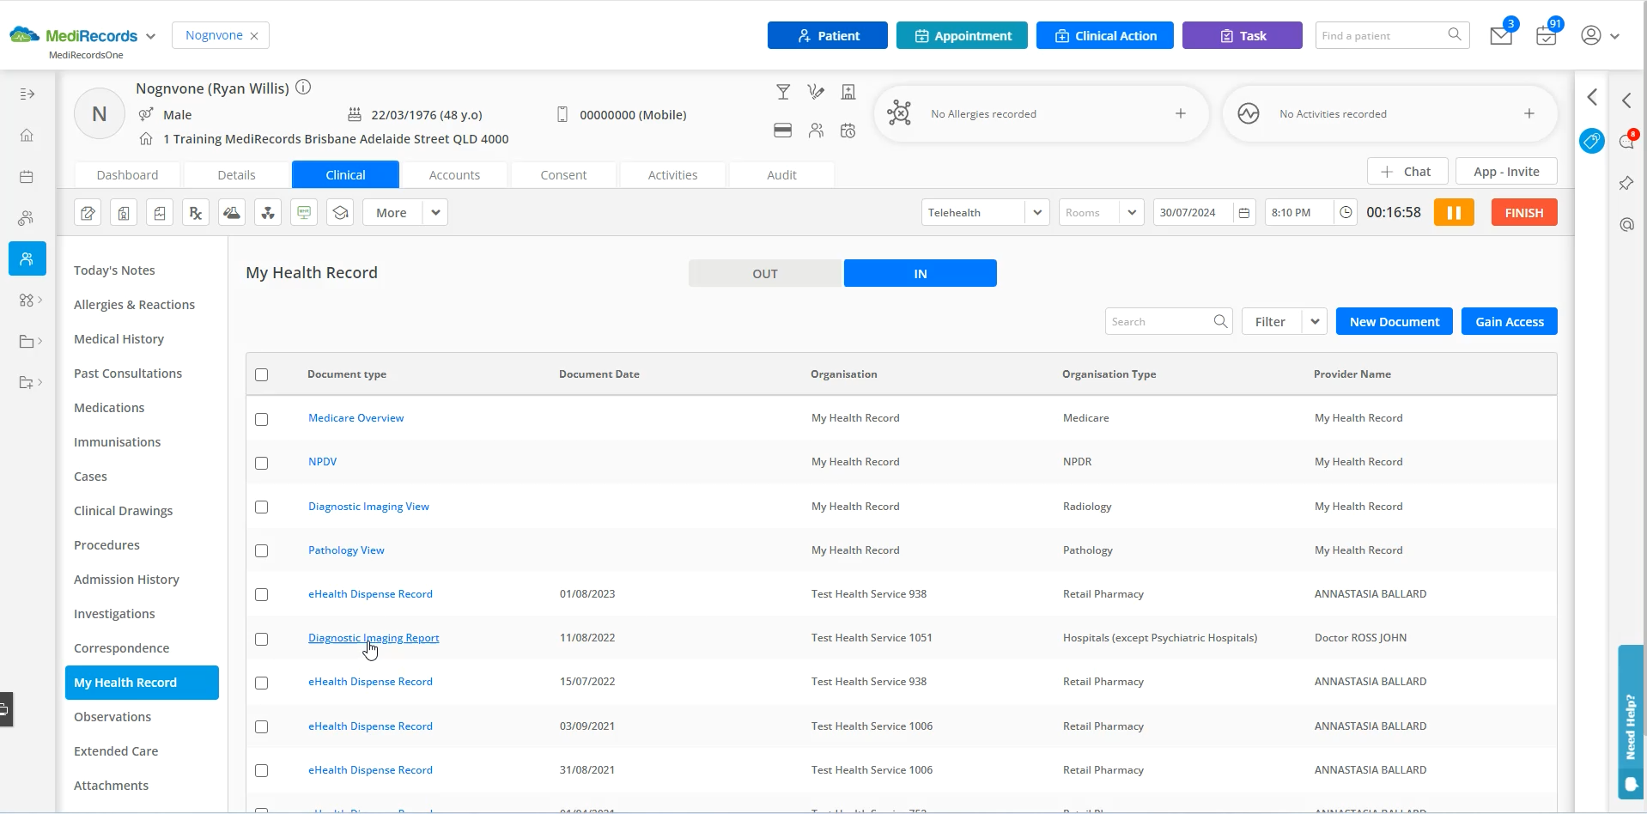The height and width of the screenshot is (814, 1647).
Task: Select the green MHR toolbar icon
Action: (304, 212)
